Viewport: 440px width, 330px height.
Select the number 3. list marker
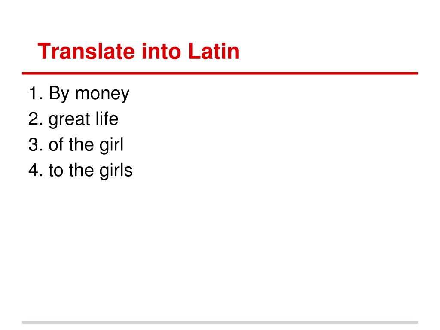tap(36, 144)
